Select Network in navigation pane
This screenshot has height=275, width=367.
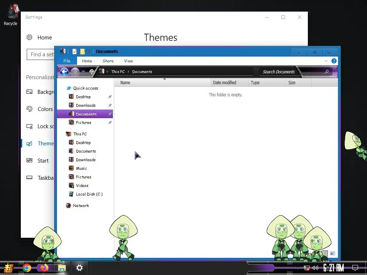[81, 206]
